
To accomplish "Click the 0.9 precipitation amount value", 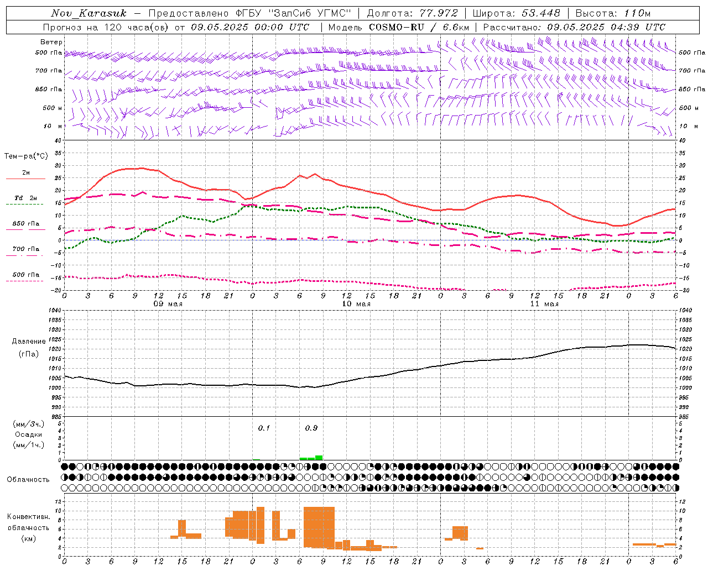I will (x=311, y=428).
